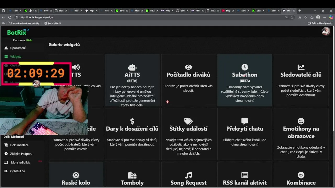Image resolution: width=335 pixels, height=188 pixels.
Task: Open the tags icon for Štítky událostí
Action: [188, 121]
